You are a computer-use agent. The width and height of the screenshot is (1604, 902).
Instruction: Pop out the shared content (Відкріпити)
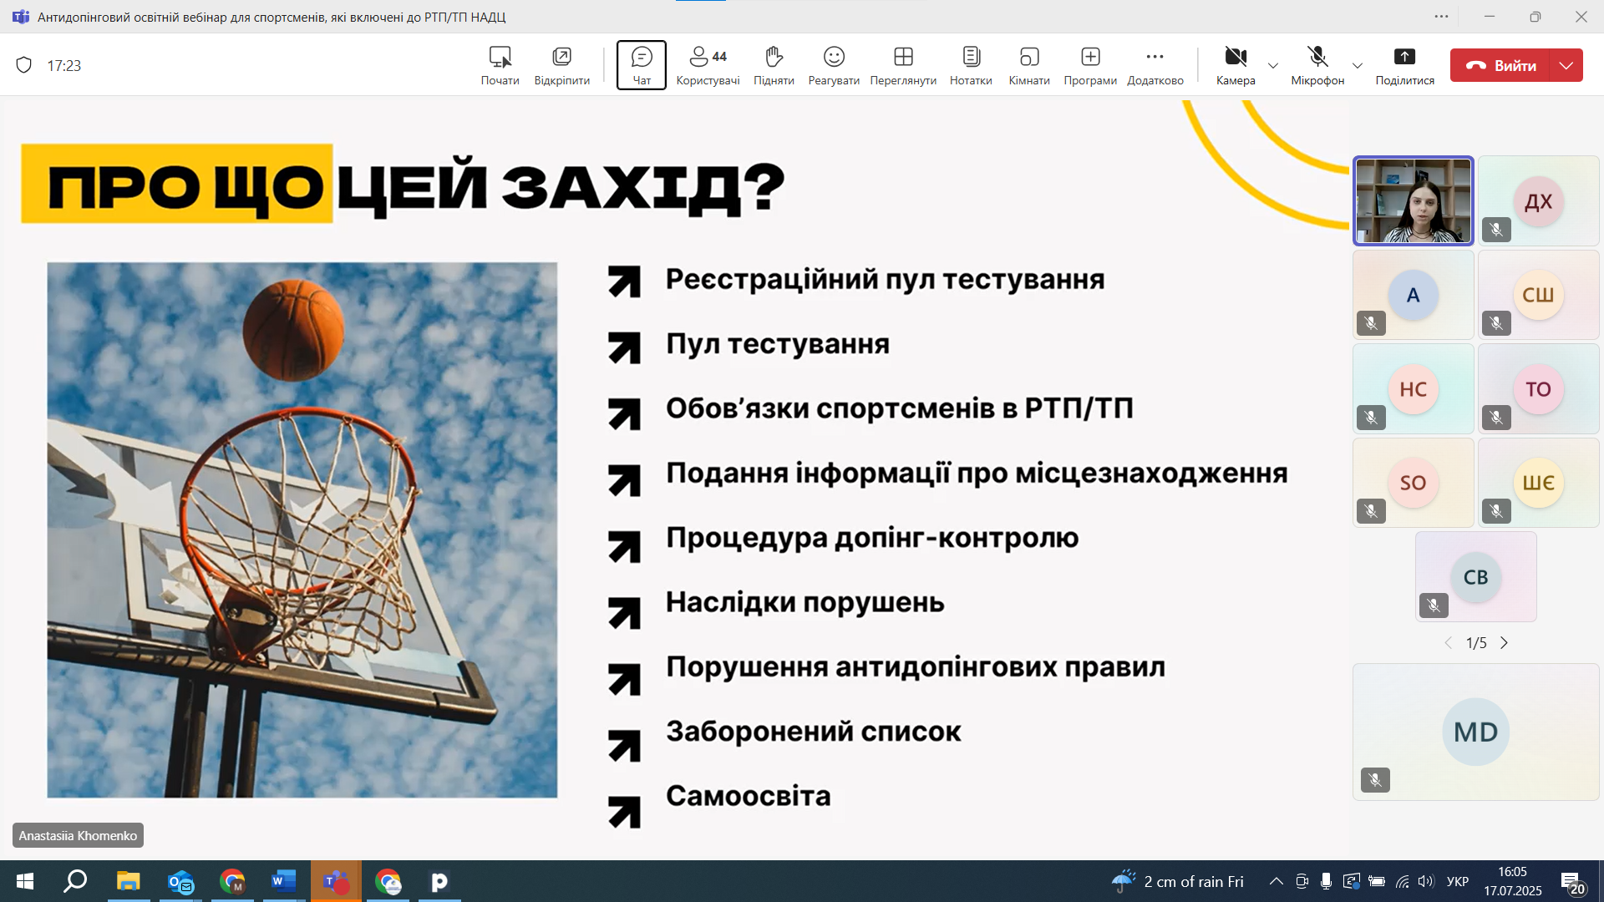[562, 65]
